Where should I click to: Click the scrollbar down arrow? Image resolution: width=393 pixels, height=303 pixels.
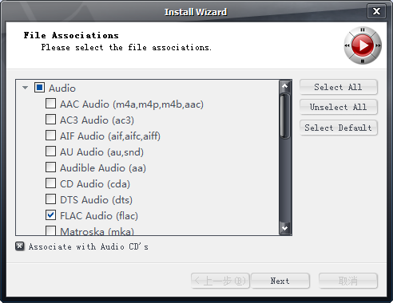284,228
